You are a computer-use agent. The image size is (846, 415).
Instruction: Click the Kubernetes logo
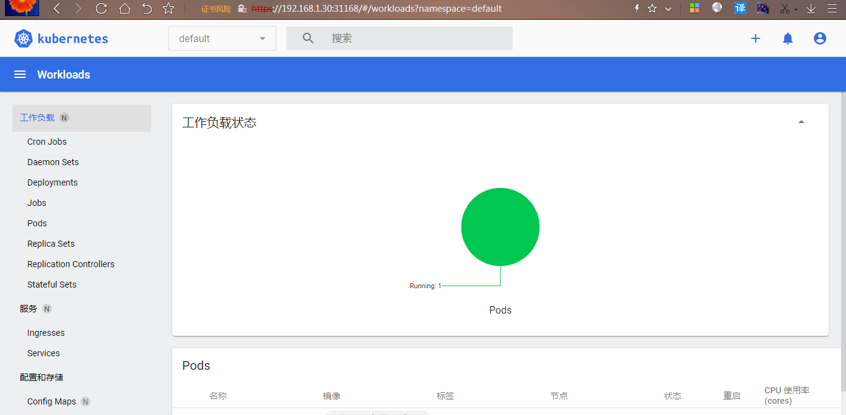pyautogui.click(x=61, y=38)
